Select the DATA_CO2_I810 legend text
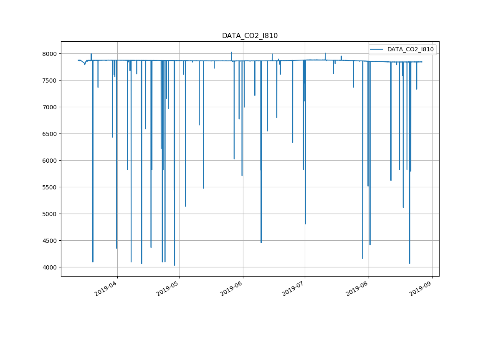 [x=410, y=50]
